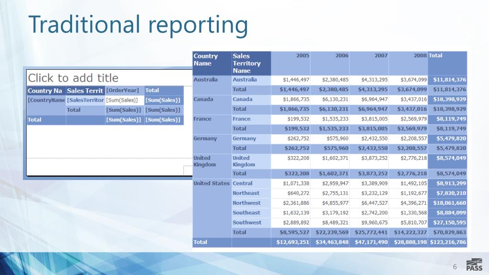Click the value $1,071,338 Central 2005
The width and height of the screenshot is (489, 275).
click(x=291, y=183)
